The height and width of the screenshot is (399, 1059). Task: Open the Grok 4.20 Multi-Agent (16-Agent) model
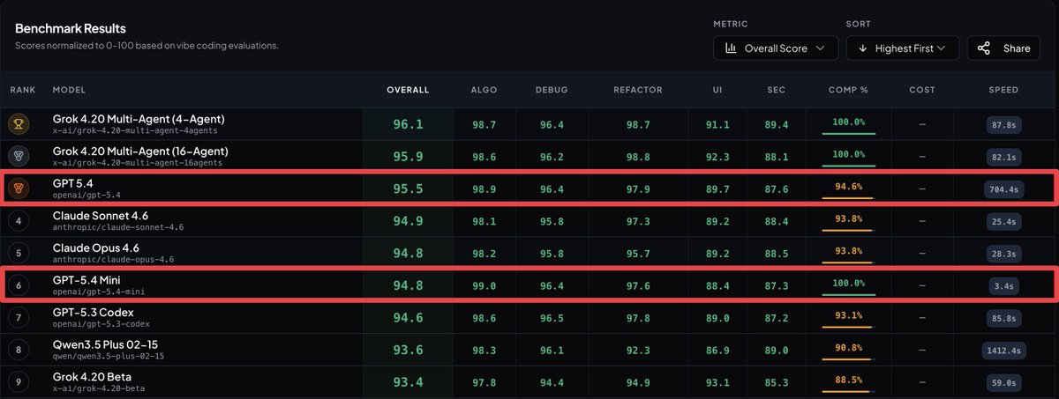click(141, 151)
